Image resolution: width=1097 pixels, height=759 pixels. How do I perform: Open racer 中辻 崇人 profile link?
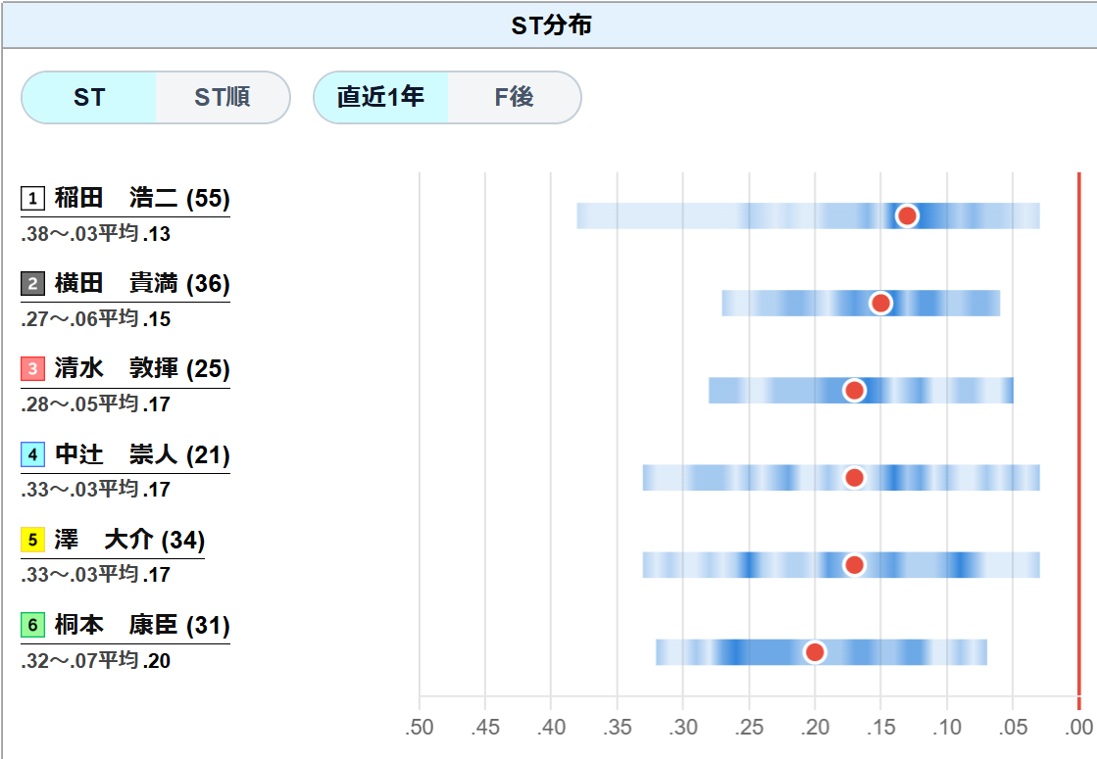142,454
